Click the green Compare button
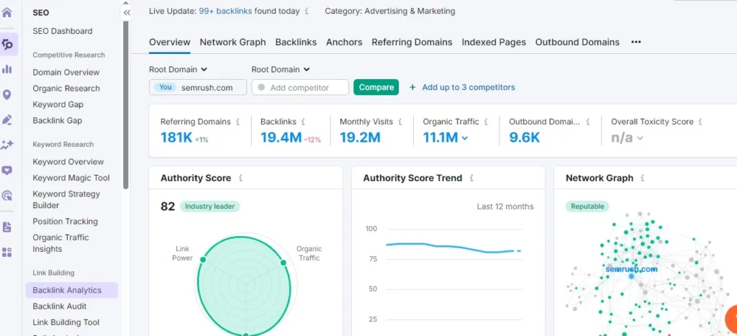The height and width of the screenshot is (336, 737). [376, 87]
